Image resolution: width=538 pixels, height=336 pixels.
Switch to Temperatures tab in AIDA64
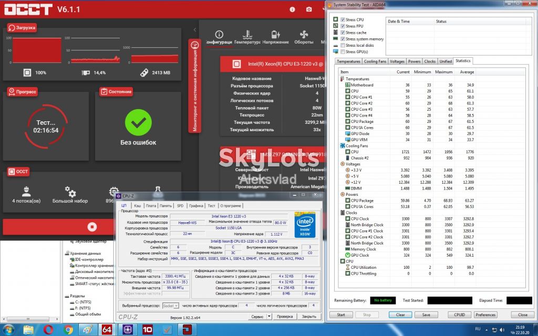click(x=348, y=61)
